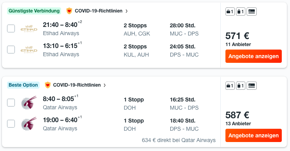290x151 pixels.
Task: Show offers for the 587 € flight
Action: (x=253, y=135)
